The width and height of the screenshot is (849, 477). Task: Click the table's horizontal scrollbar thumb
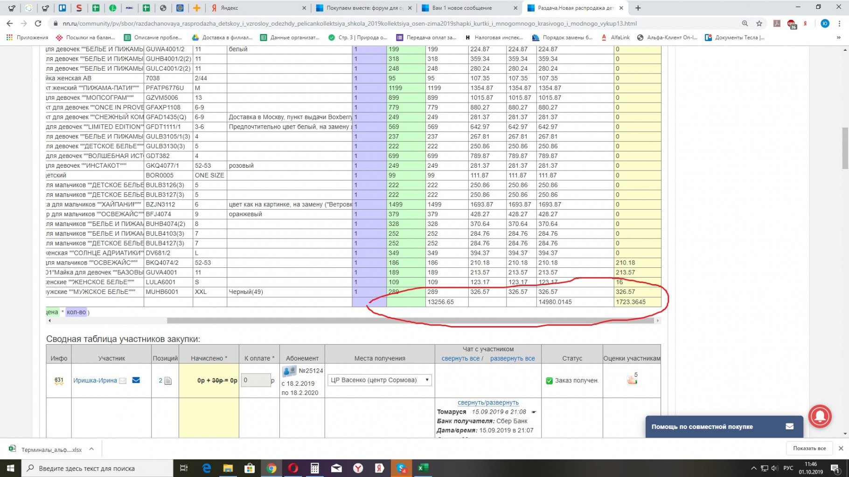click(410, 320)
